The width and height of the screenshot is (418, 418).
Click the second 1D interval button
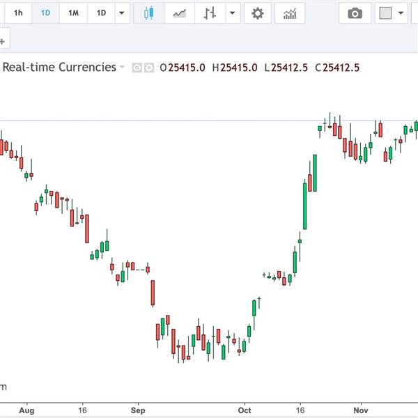click(x=101, y=13)
